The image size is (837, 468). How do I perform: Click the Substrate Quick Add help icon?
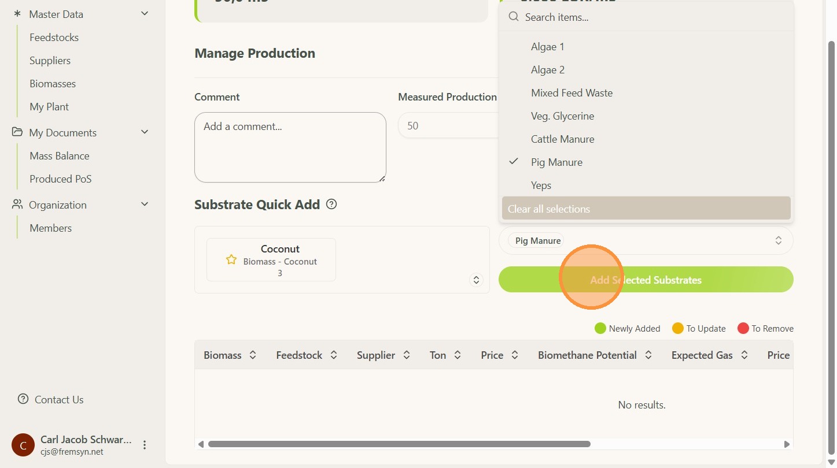[x=331, y=204]
